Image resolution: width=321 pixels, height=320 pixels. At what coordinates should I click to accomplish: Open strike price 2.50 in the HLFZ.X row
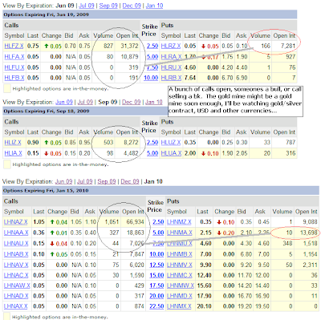point(152,46)
